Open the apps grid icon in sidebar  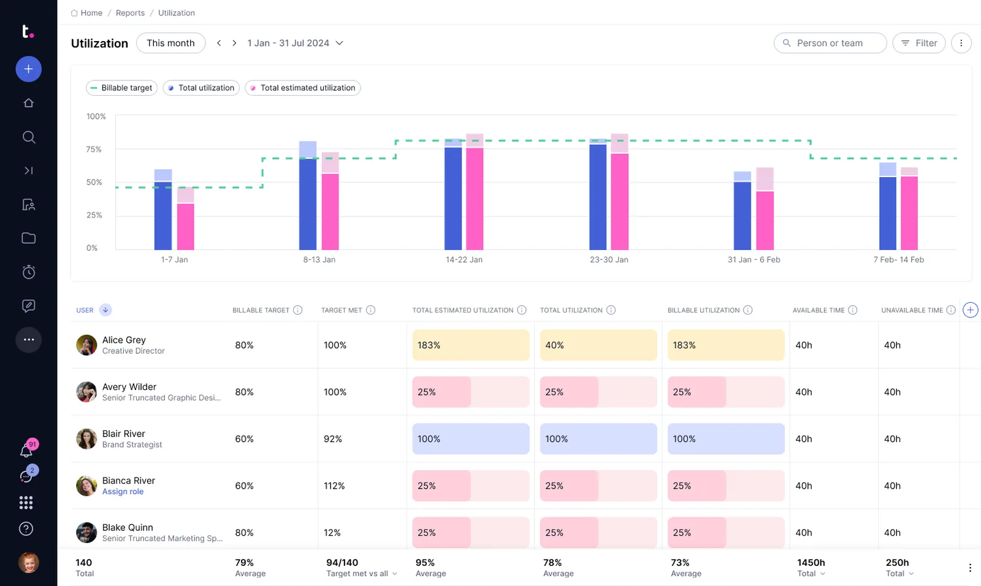click(26, 503)
